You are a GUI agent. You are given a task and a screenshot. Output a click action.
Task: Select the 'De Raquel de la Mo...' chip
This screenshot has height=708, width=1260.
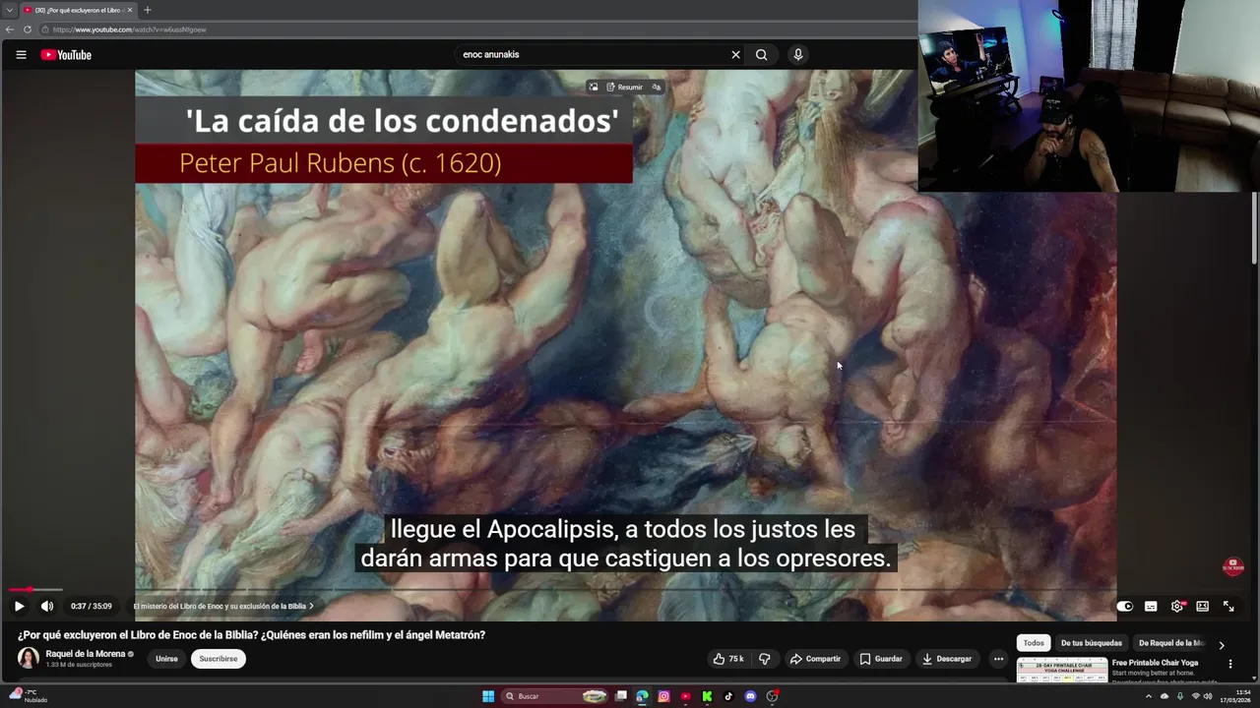click(x=1170, y=643)
